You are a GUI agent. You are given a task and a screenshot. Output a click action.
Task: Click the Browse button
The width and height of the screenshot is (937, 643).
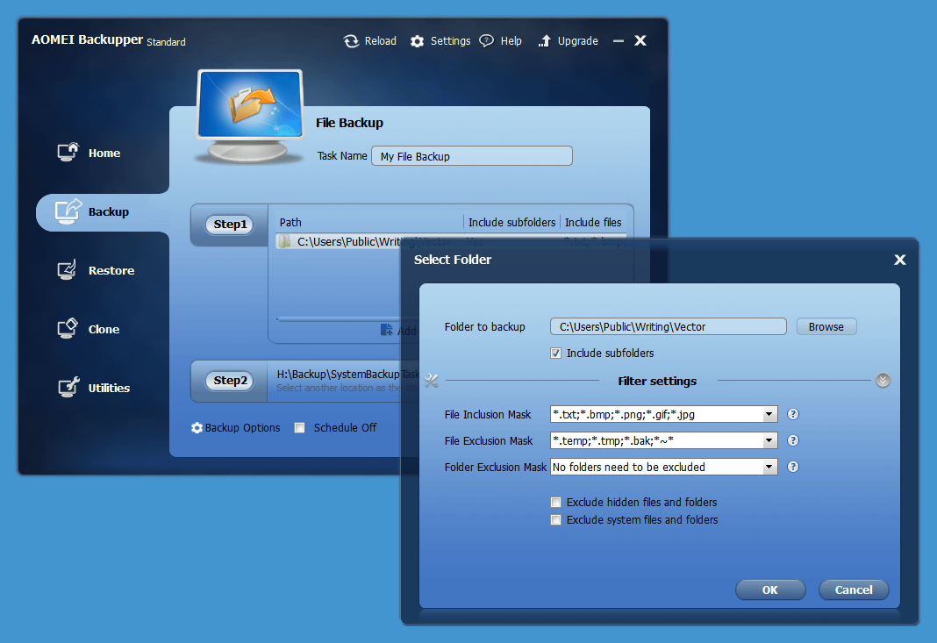(x=826, y=327)
